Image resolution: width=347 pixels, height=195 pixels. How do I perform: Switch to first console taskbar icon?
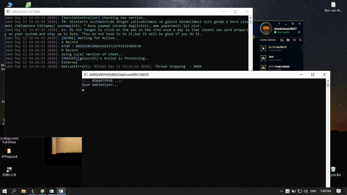pyautogui.click(x=52, y=191)
